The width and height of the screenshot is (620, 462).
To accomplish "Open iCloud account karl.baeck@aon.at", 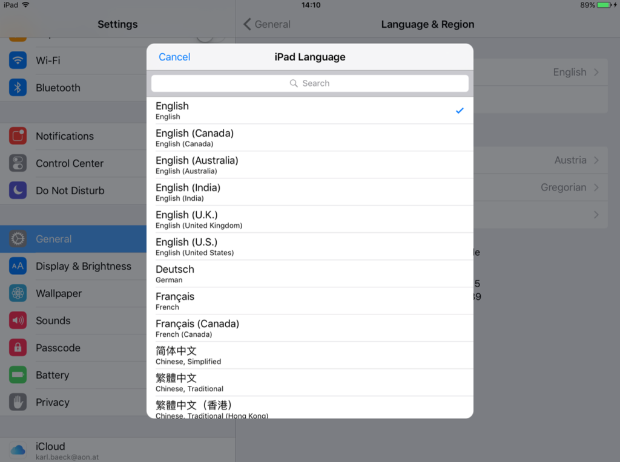I will click(118, 450).
